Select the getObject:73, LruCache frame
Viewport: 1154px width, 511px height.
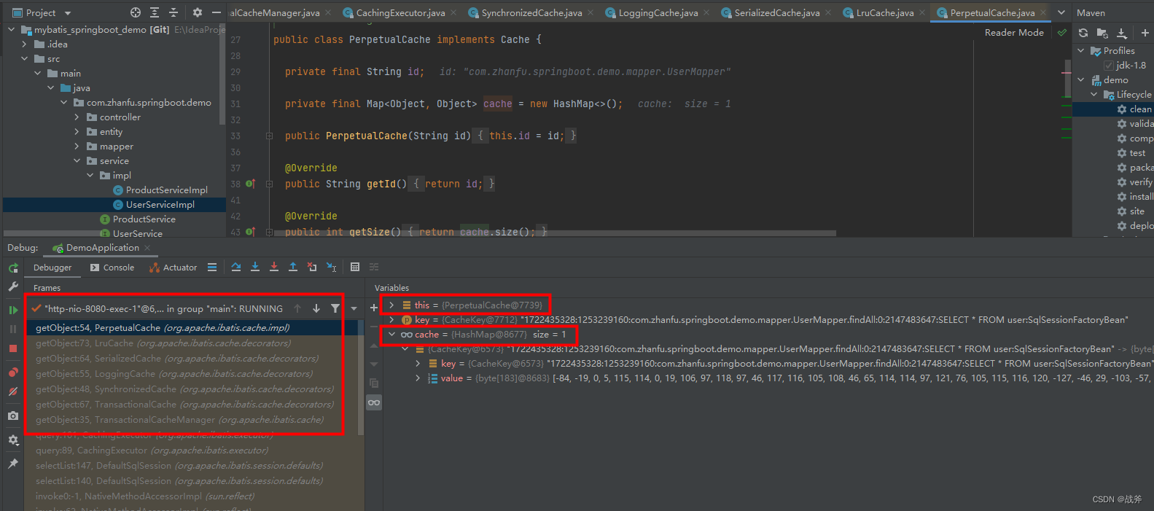click(x=192, y=343)
